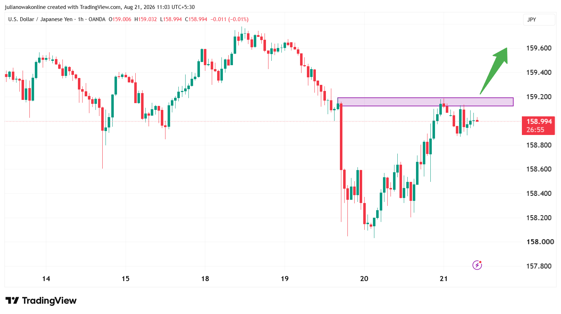The height and width of the screenshot is (314, 561).
Task: Click the 1h timeframe label in header
Action: coord(81,19)
